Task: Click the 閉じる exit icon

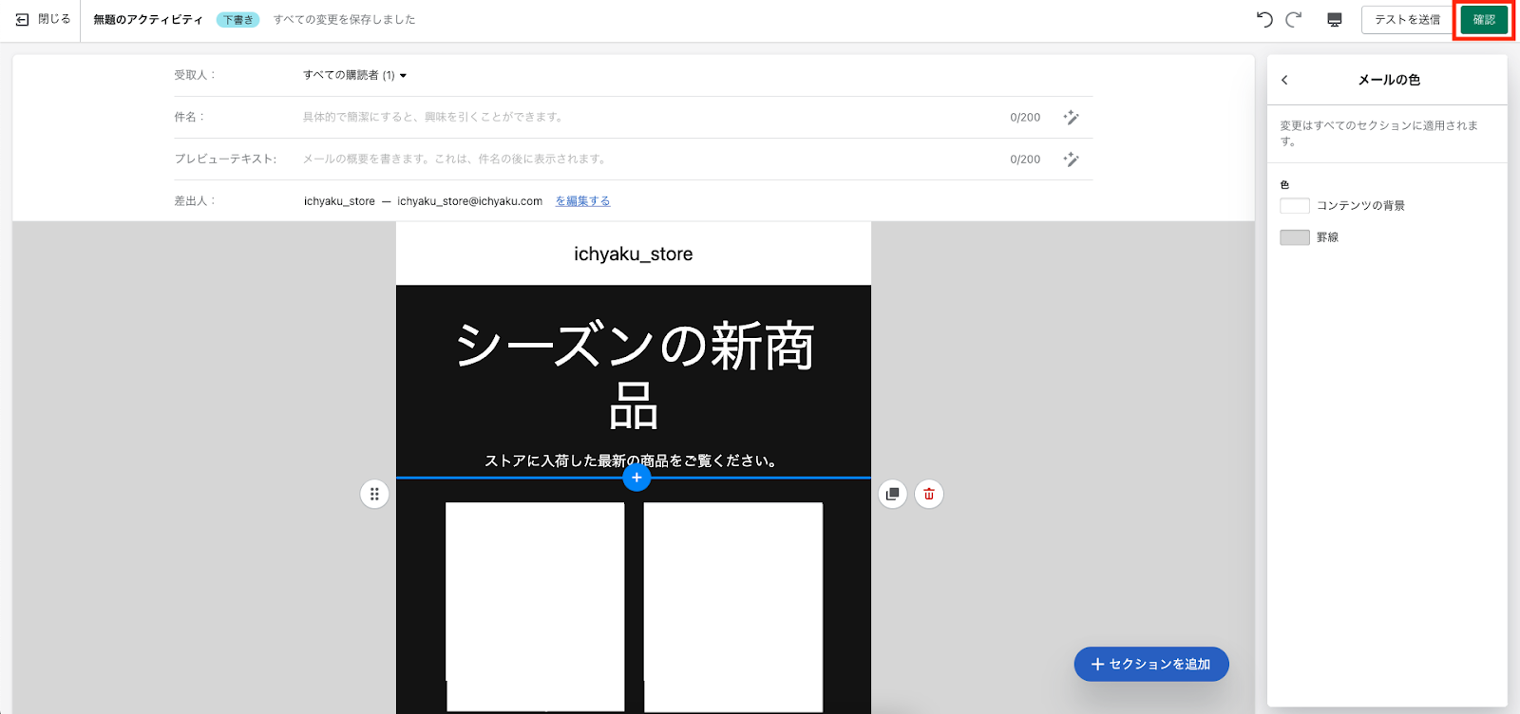Action: [23, 20]
